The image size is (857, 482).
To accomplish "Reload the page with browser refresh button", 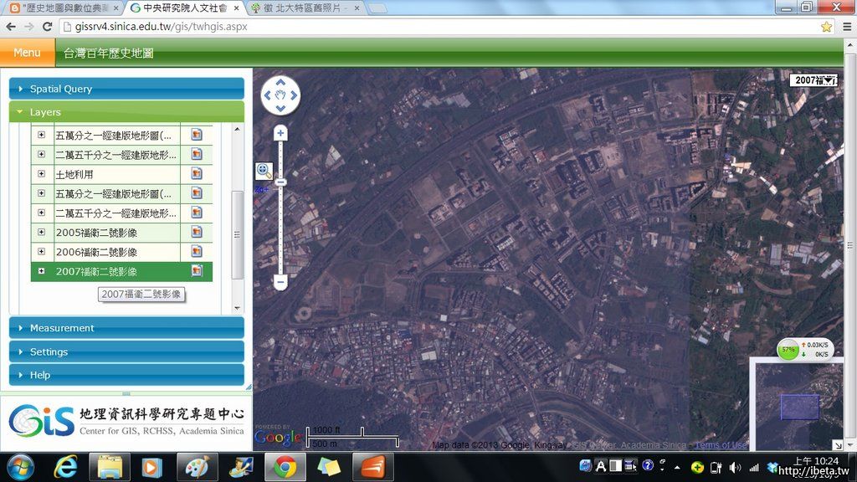I will pyautogui.click(x=48, y=27).
